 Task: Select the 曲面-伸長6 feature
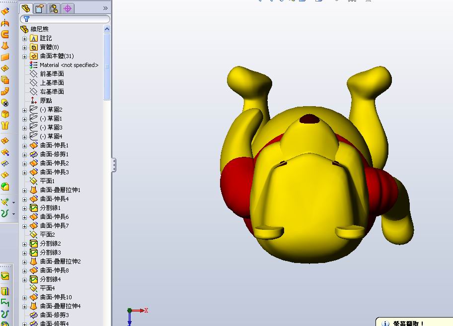(49, 217)
